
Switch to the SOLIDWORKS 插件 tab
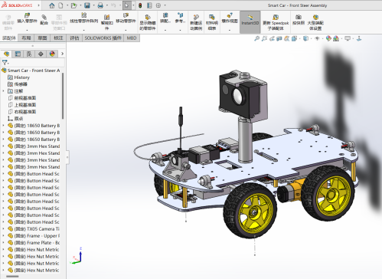[103, 38]
